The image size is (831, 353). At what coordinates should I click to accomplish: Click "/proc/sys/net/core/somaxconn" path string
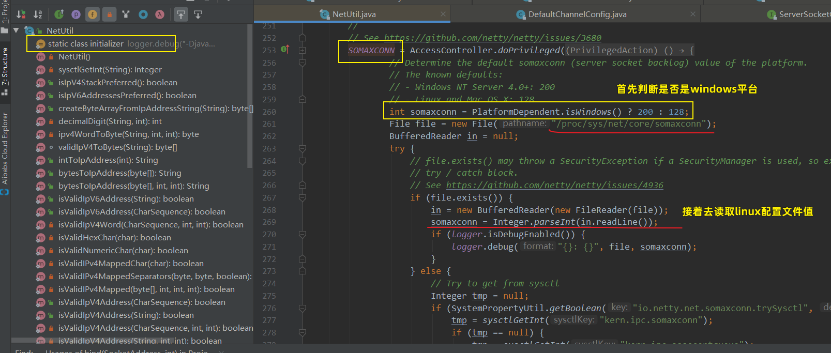pyautogui.click(x=629, y=124)
